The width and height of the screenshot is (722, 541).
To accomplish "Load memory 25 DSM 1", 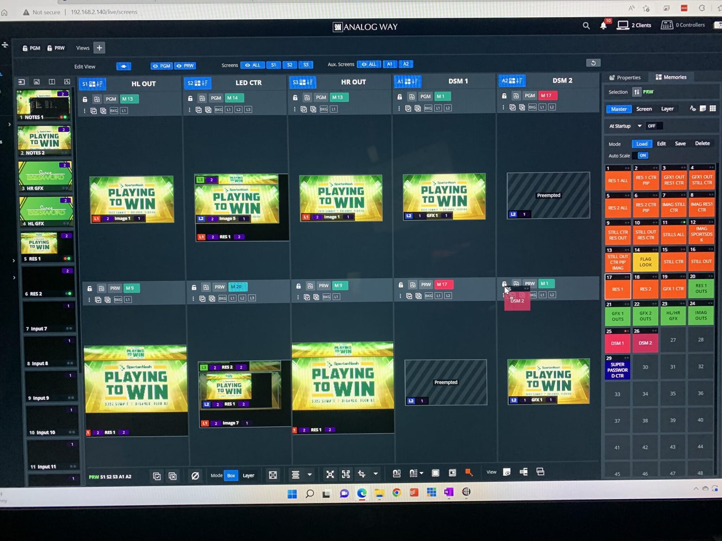I will [x=617, y=340].
